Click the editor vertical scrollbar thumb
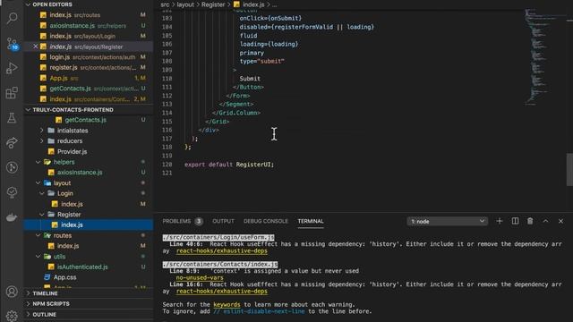The width and height of the screenshot is (573, 322). (x=569, y=169)
